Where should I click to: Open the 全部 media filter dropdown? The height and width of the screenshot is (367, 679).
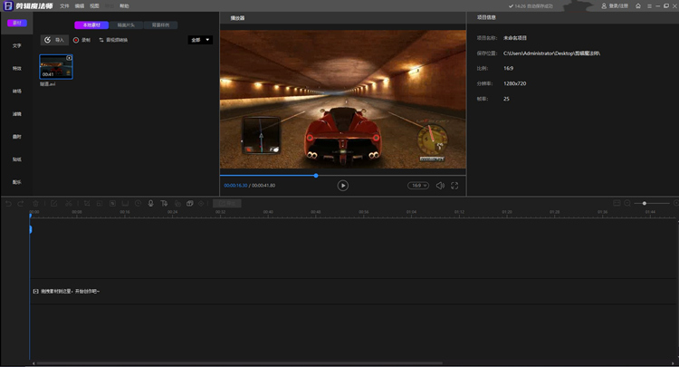click(200, 40)
